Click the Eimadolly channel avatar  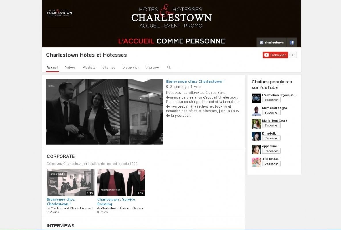256,137
